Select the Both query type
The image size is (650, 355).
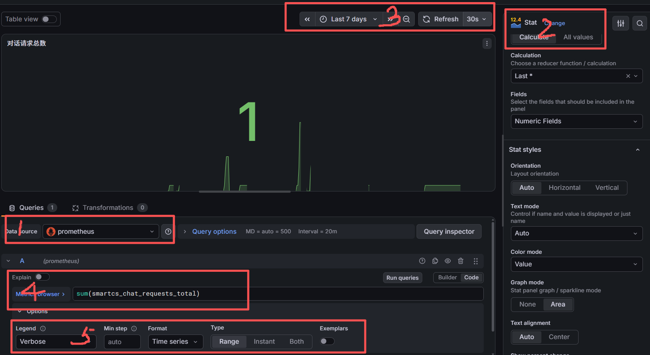point(297,342)
